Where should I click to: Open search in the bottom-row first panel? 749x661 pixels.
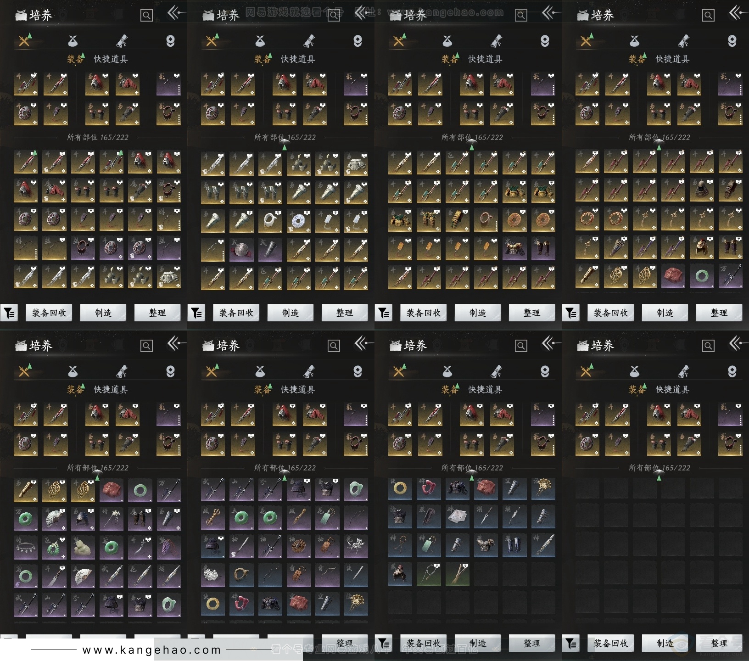click(x=146, y=346)
